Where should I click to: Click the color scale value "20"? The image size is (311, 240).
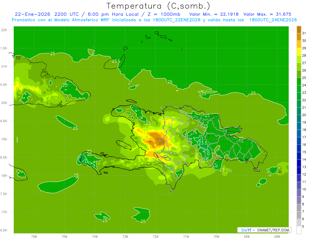304,115
